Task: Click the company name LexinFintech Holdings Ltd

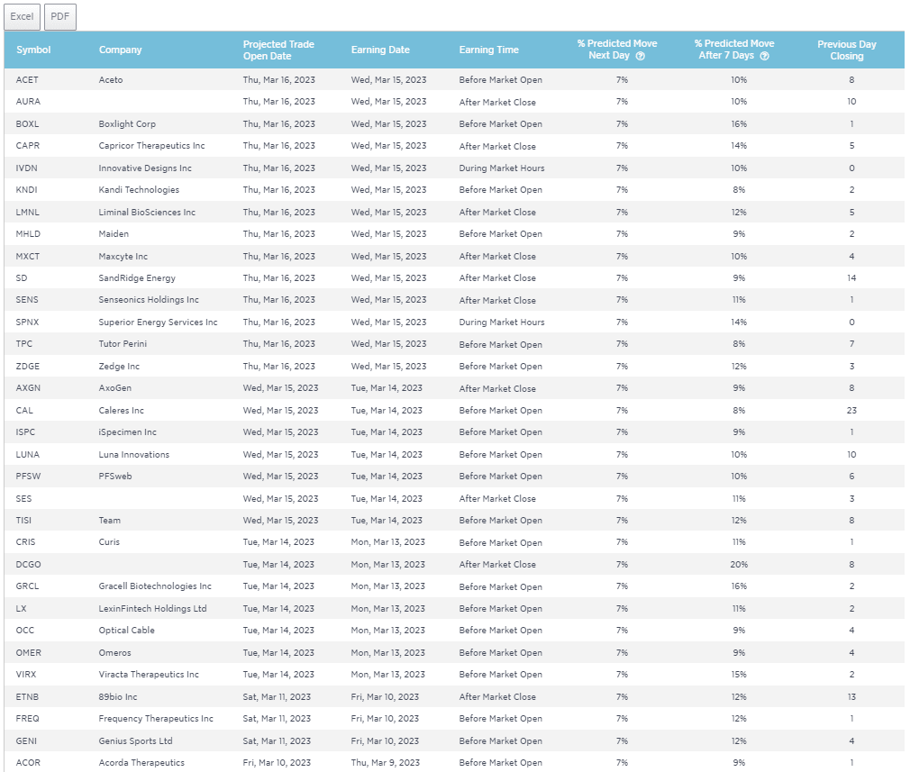Action: pyautogui.click(x=152, y=608)
